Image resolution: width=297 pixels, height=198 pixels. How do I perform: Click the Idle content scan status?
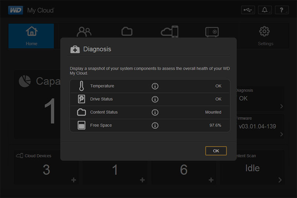(252, 168)
